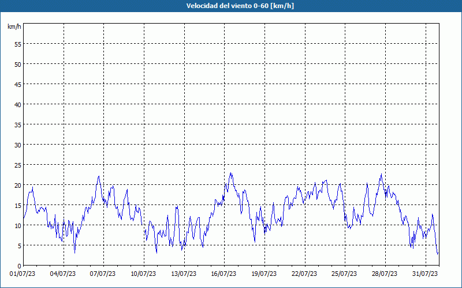
Task: Click the y-axis value 10
Action: [x=18, y=225]
